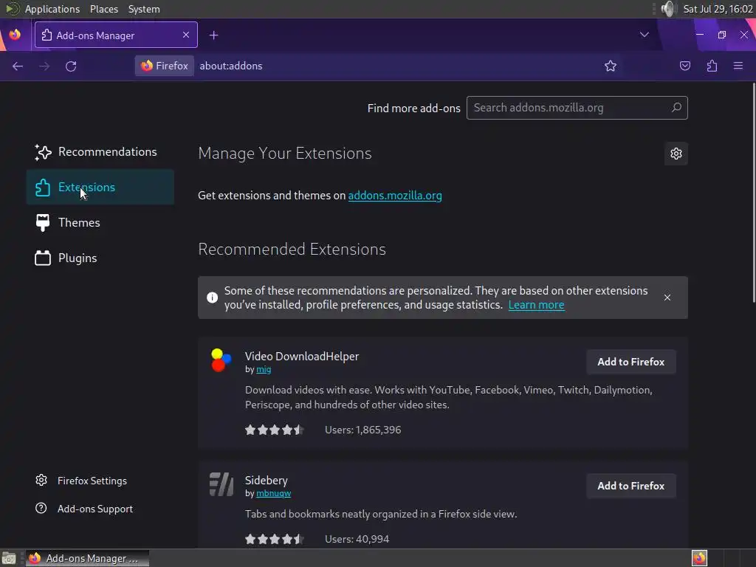Click the "Users: 1,865,396" count

pyautogui.click(x=363, y=430)
